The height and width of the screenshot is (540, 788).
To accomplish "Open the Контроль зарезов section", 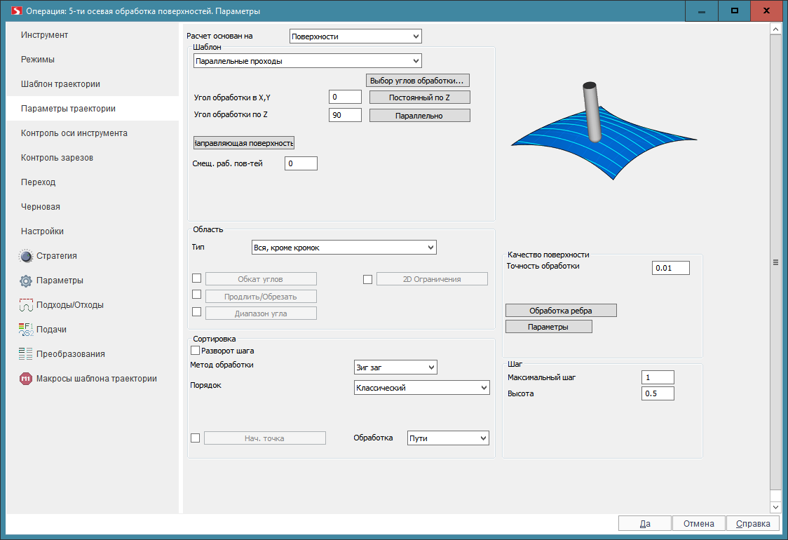I will (93, 158).
